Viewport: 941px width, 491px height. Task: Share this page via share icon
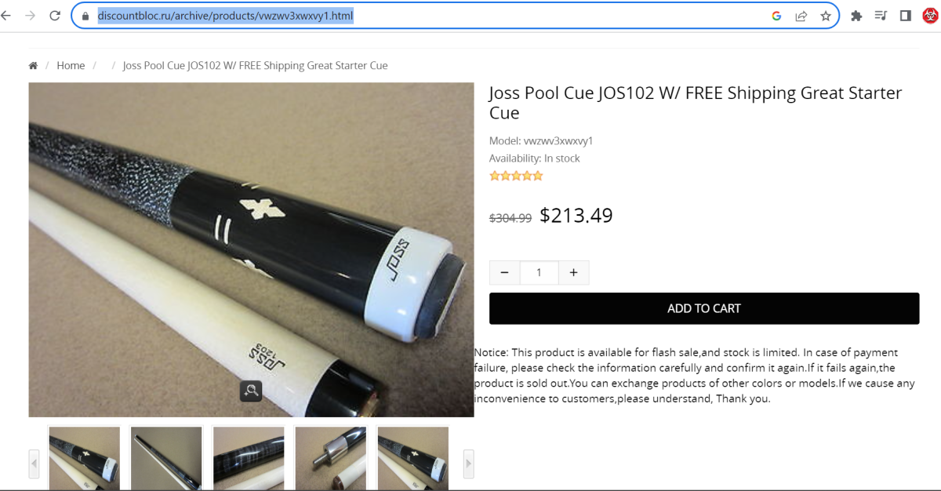click(801, 16)
